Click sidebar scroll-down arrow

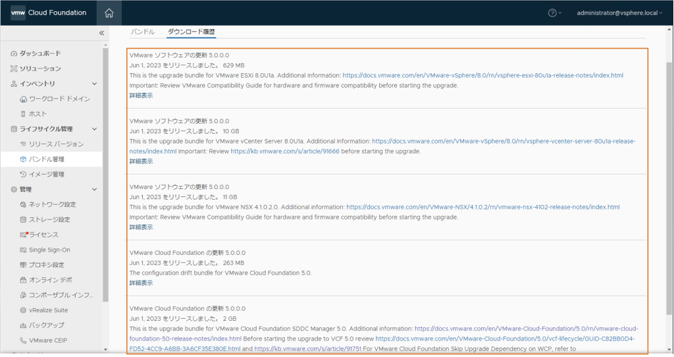pos(106,350)
